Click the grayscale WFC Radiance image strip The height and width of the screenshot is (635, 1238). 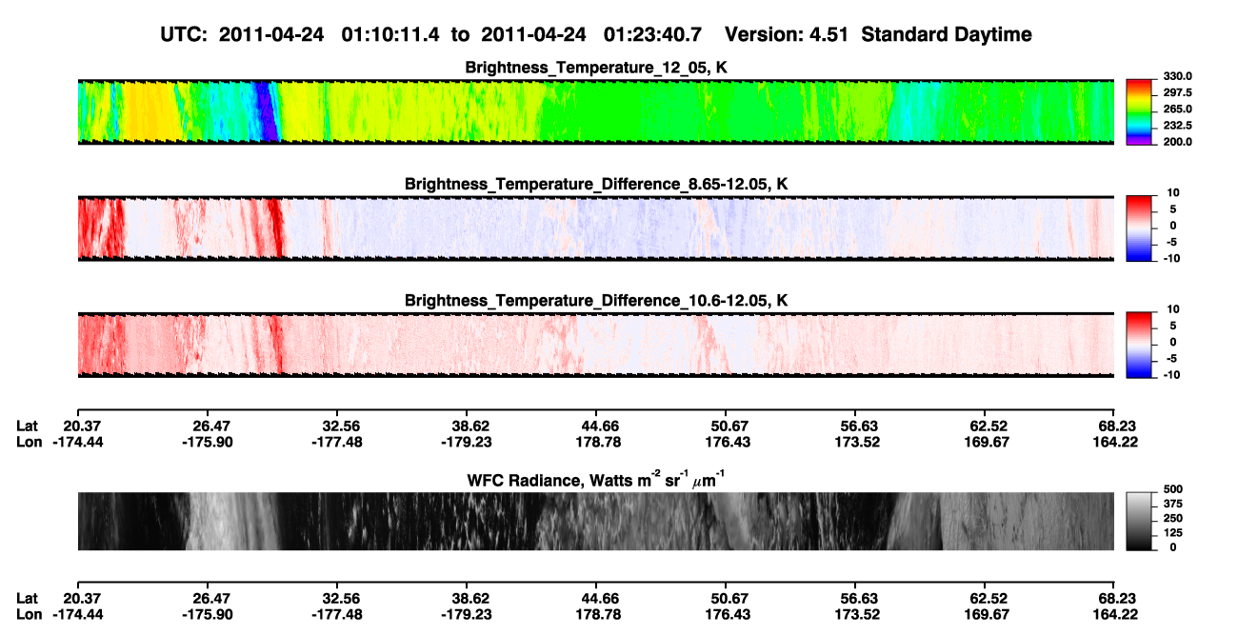click(x=596, y=522)
